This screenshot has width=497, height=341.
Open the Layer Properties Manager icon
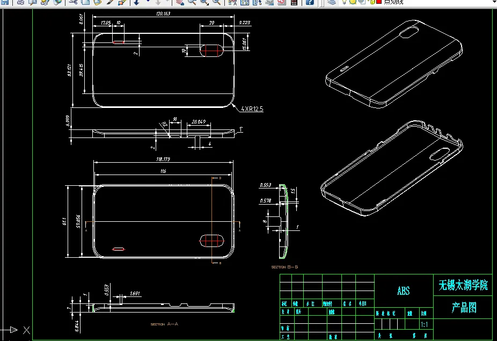[x=332, y=2]
